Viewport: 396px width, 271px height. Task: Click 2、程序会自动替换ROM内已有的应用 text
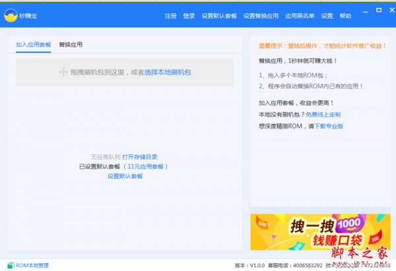[x=311, y=86]
